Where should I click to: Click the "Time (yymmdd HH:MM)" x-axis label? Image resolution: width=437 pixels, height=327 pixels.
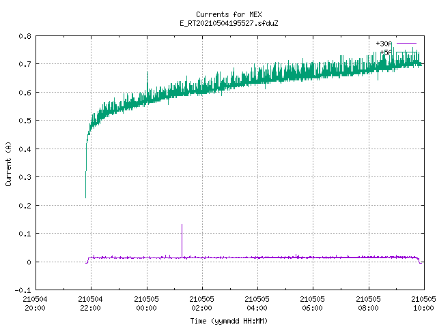[229, 321]
